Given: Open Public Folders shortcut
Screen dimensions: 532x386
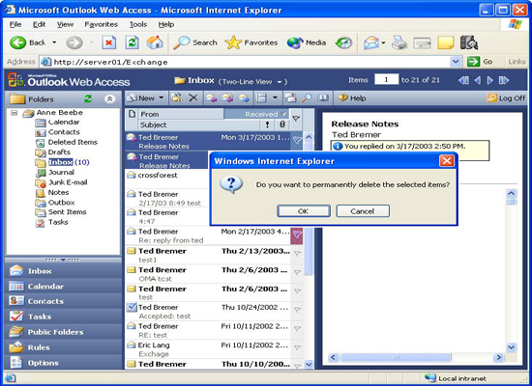Looking at the screenshot, I should pyautogui.click(x=63, y=332).
